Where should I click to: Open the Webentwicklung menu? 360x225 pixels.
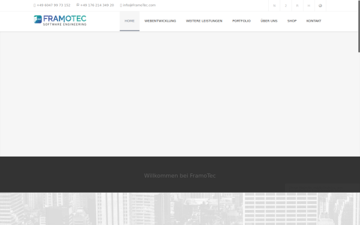click(x=160, y=21)
